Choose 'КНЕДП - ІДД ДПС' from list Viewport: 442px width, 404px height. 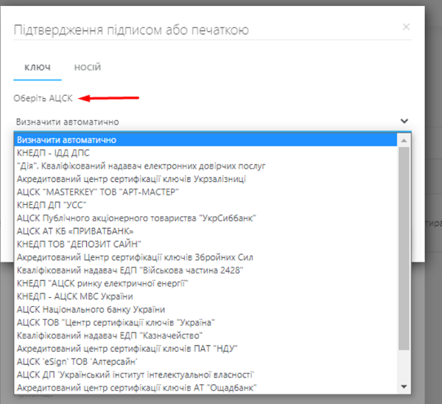point(52,153)
